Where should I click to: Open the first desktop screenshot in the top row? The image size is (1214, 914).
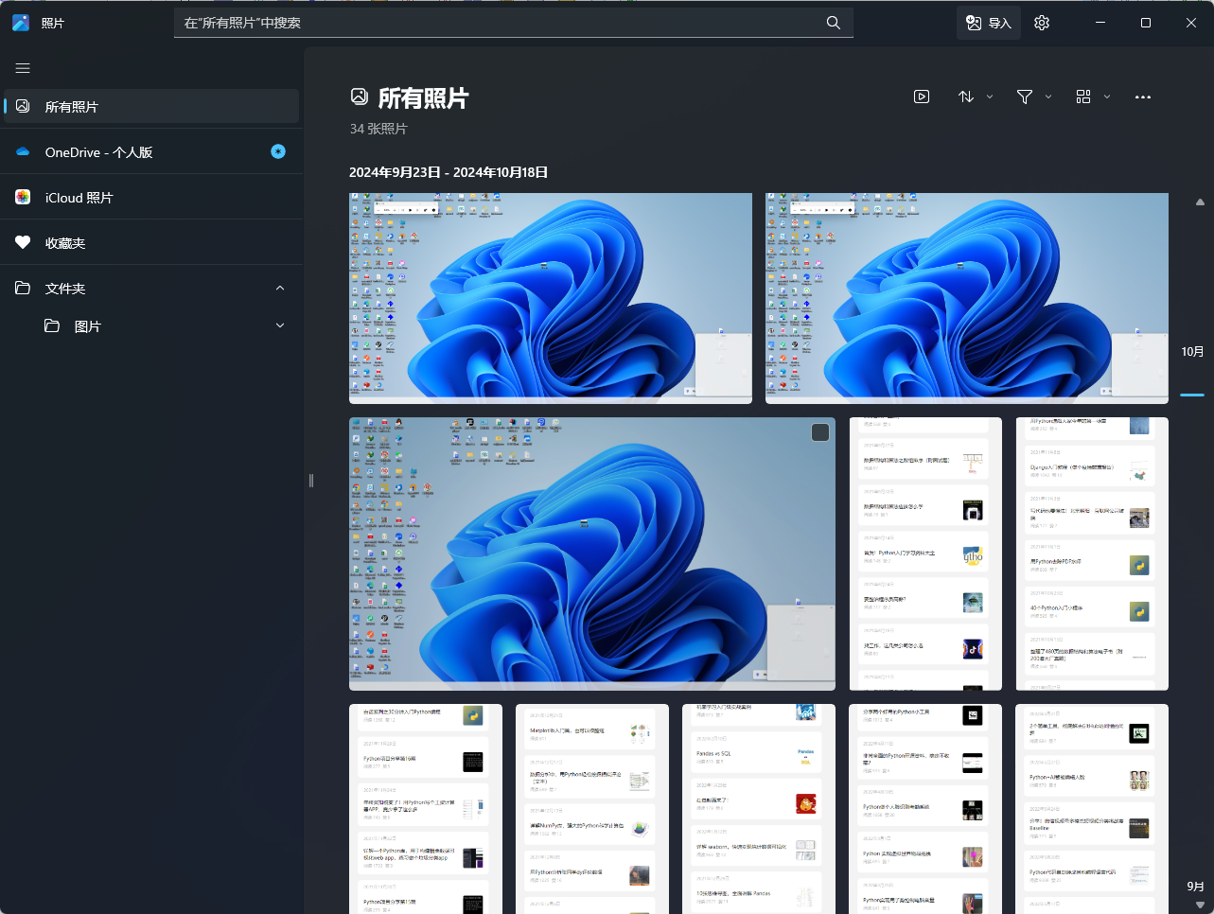(x=551, y=298)
